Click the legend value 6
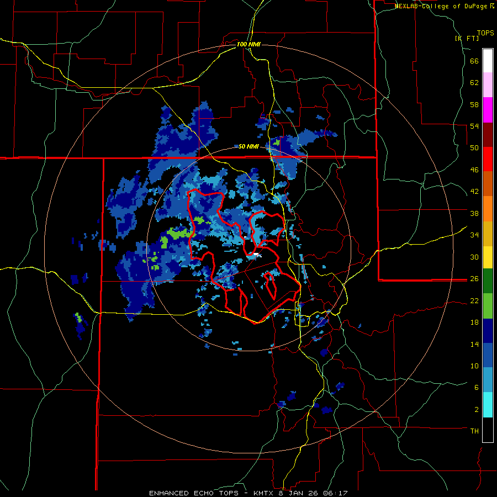 [x=477, y=388]
